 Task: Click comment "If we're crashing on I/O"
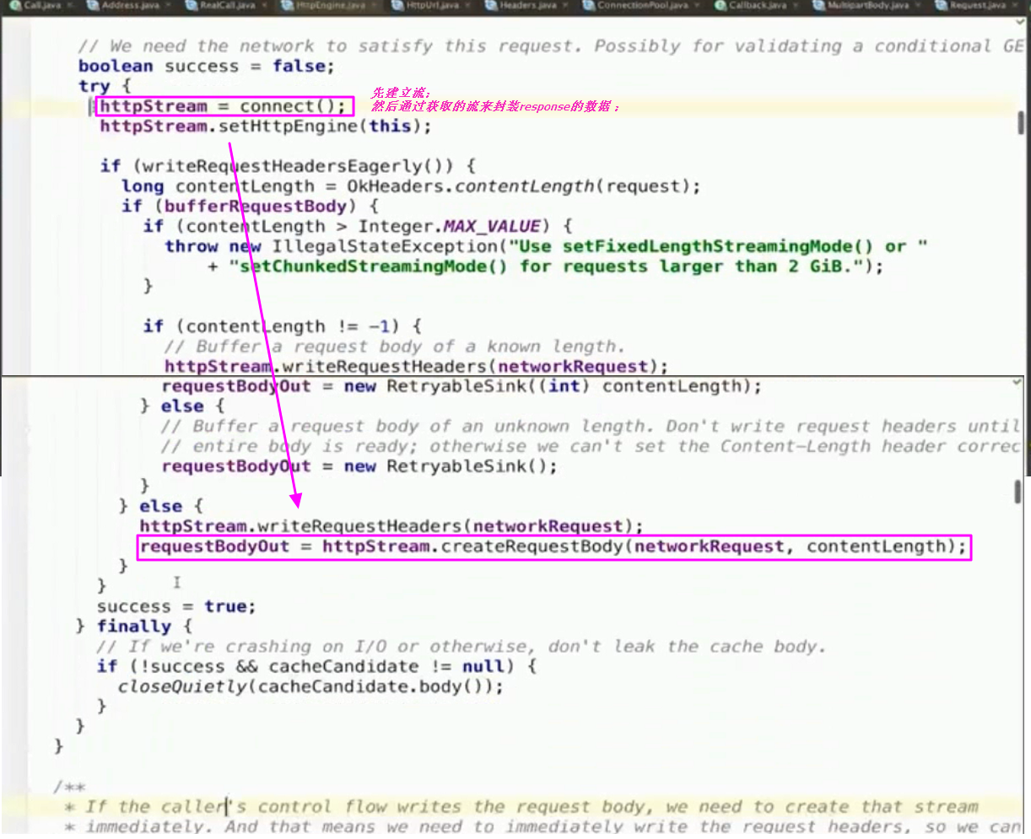pyautogui.click(x=461, y=647)
